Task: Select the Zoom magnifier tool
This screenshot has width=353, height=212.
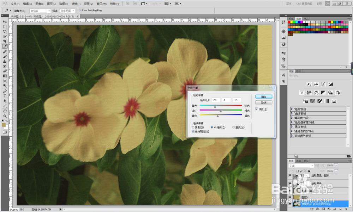Action: pos(5,116)
